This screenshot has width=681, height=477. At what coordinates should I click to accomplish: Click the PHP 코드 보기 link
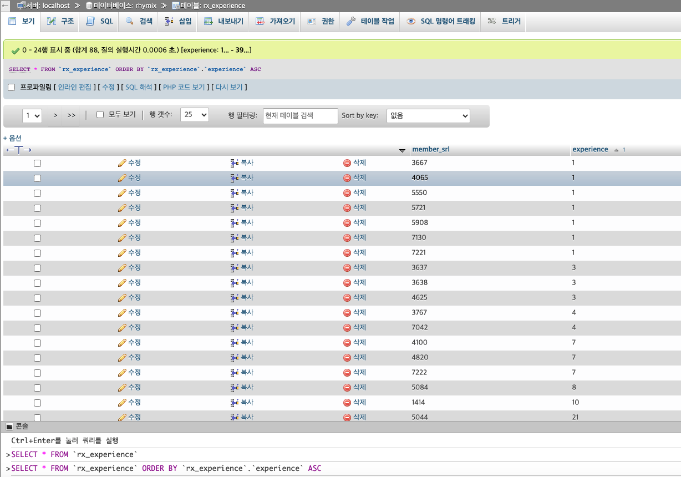[184, 88]
